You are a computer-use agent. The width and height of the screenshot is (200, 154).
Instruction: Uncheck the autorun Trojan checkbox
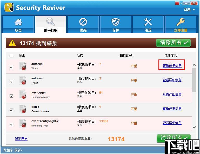click(x=11, y=82)
